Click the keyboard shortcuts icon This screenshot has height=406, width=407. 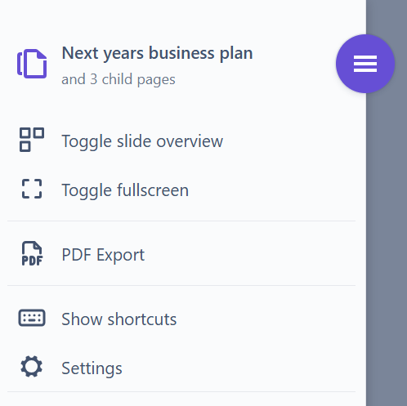tap(32, 318)
